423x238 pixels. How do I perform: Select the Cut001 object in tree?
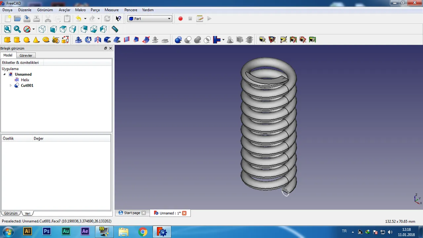tap(27, 85)
